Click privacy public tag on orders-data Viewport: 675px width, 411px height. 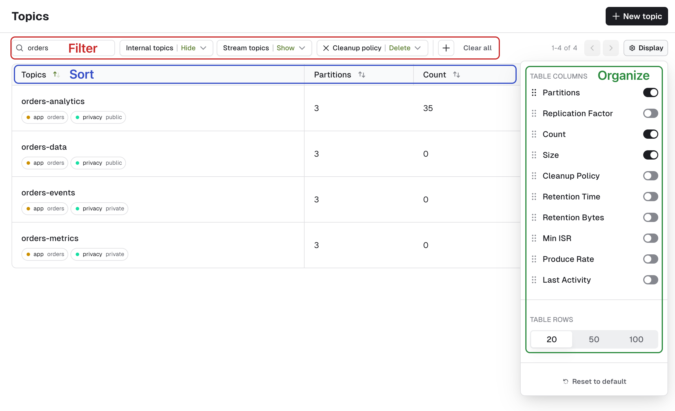click(x=98, y=163)
